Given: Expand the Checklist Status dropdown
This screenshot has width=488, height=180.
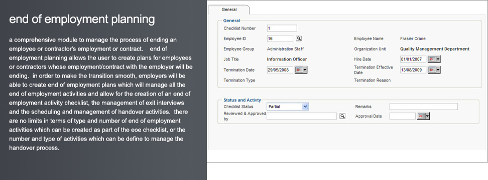Looking at the screenshot, I should tap(305, 106).
